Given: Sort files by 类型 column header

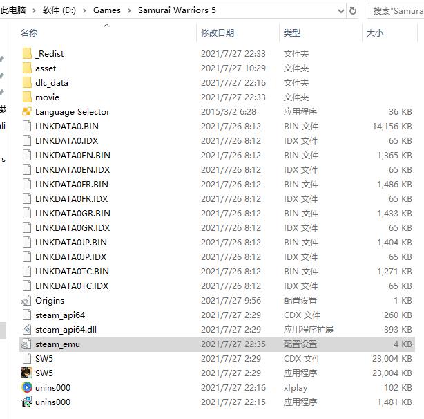Looking at the screenshot, I should 292,32.
